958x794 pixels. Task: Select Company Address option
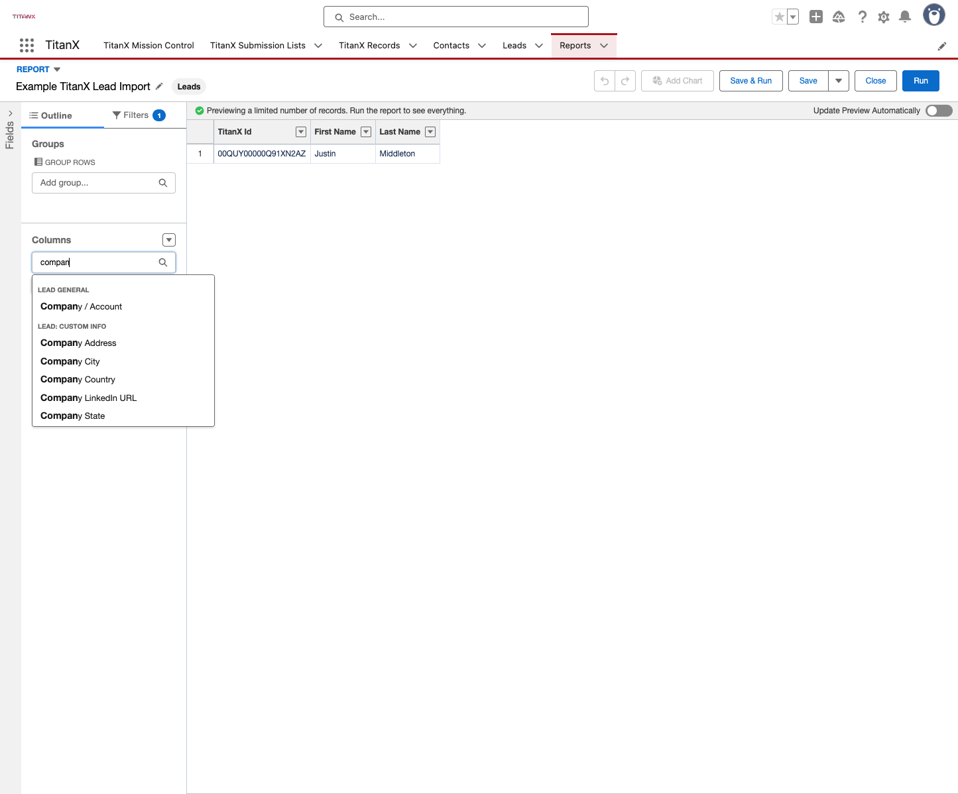click(123, 343)
